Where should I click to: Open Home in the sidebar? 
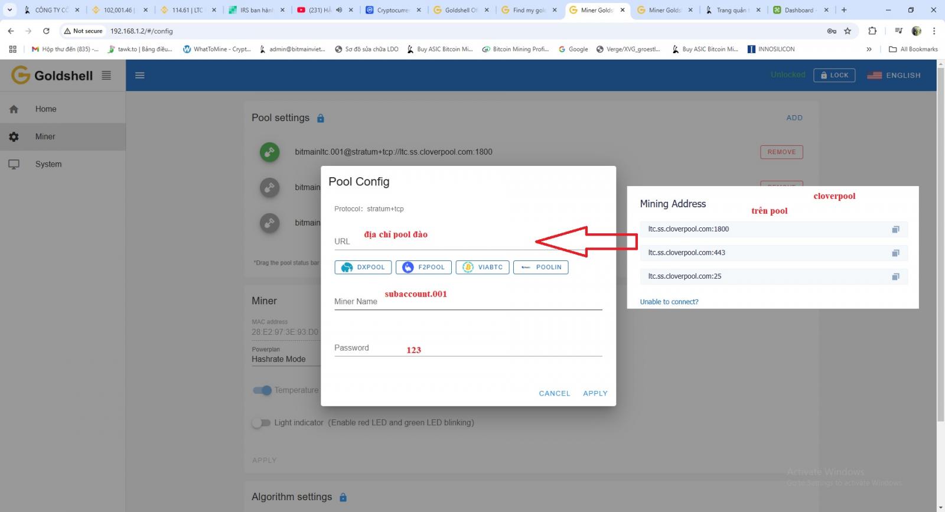(63, 109)
